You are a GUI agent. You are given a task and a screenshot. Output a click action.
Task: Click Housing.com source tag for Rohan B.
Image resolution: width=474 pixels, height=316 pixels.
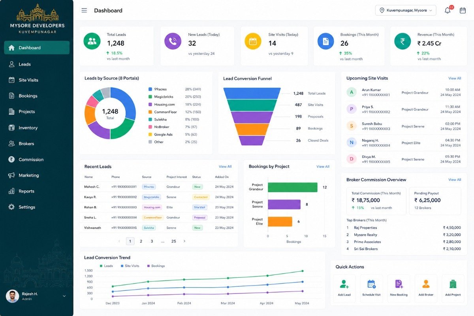coord(152,207)
